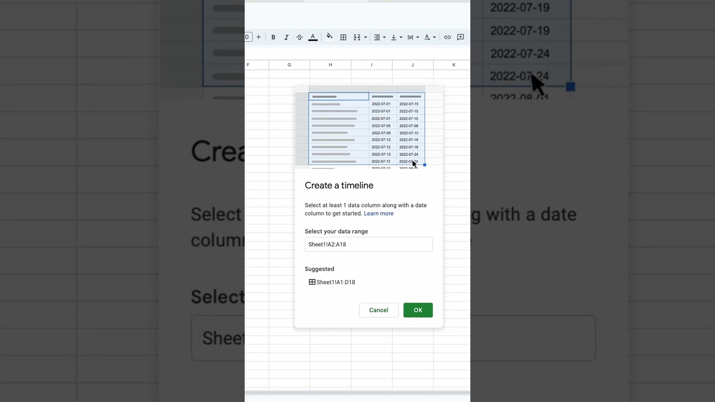This screenshot has width=715, height=402.
Task: Click the text wrapping icon
Action: pyautogui.click(x=411, y=37)
